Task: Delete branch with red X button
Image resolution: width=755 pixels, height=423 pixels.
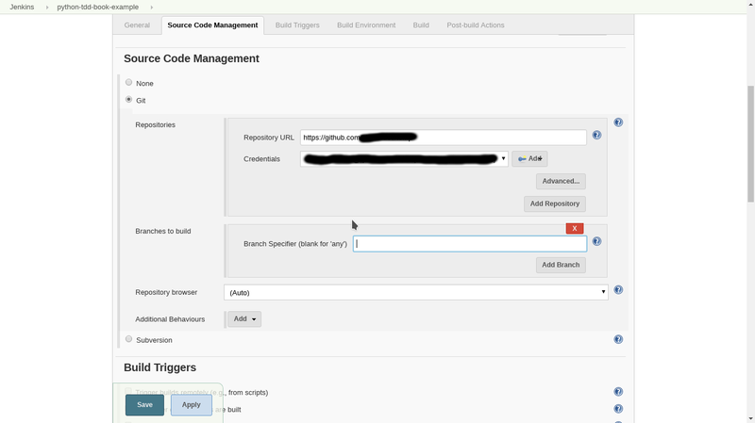Action: point(575,228)
